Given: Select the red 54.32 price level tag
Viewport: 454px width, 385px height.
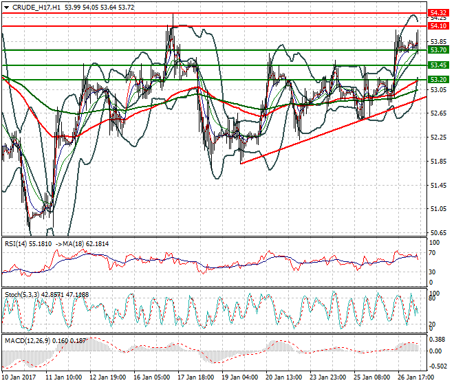Looking at the screenshot, I should [438, 12].
